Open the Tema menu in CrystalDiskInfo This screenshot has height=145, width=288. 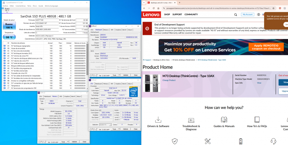[29, 6]
